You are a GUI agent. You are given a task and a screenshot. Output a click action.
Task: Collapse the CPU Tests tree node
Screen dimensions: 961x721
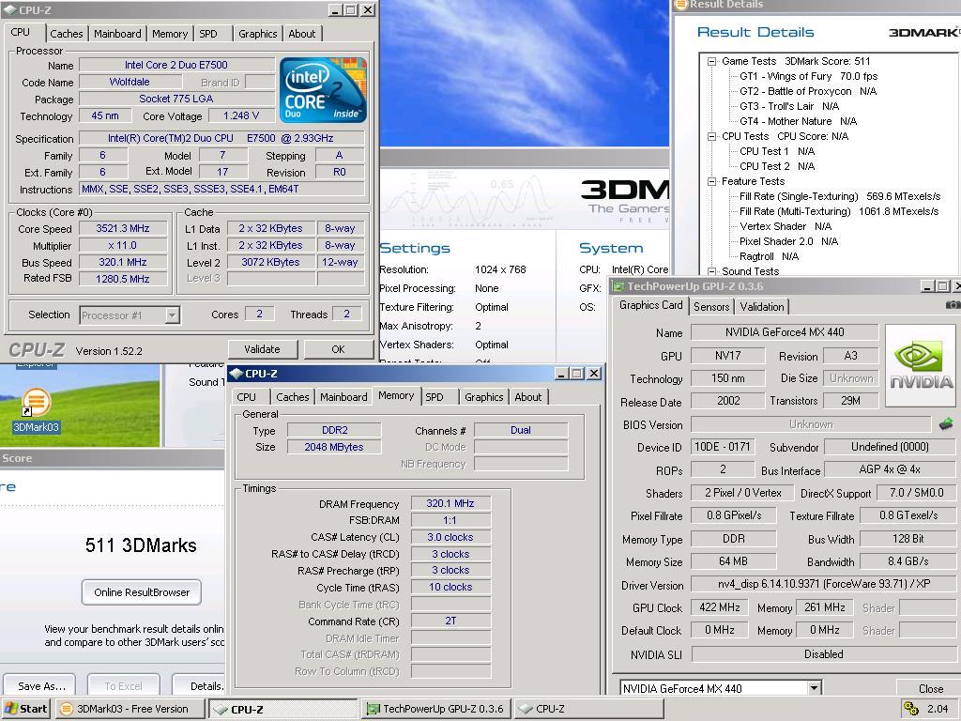711,136
